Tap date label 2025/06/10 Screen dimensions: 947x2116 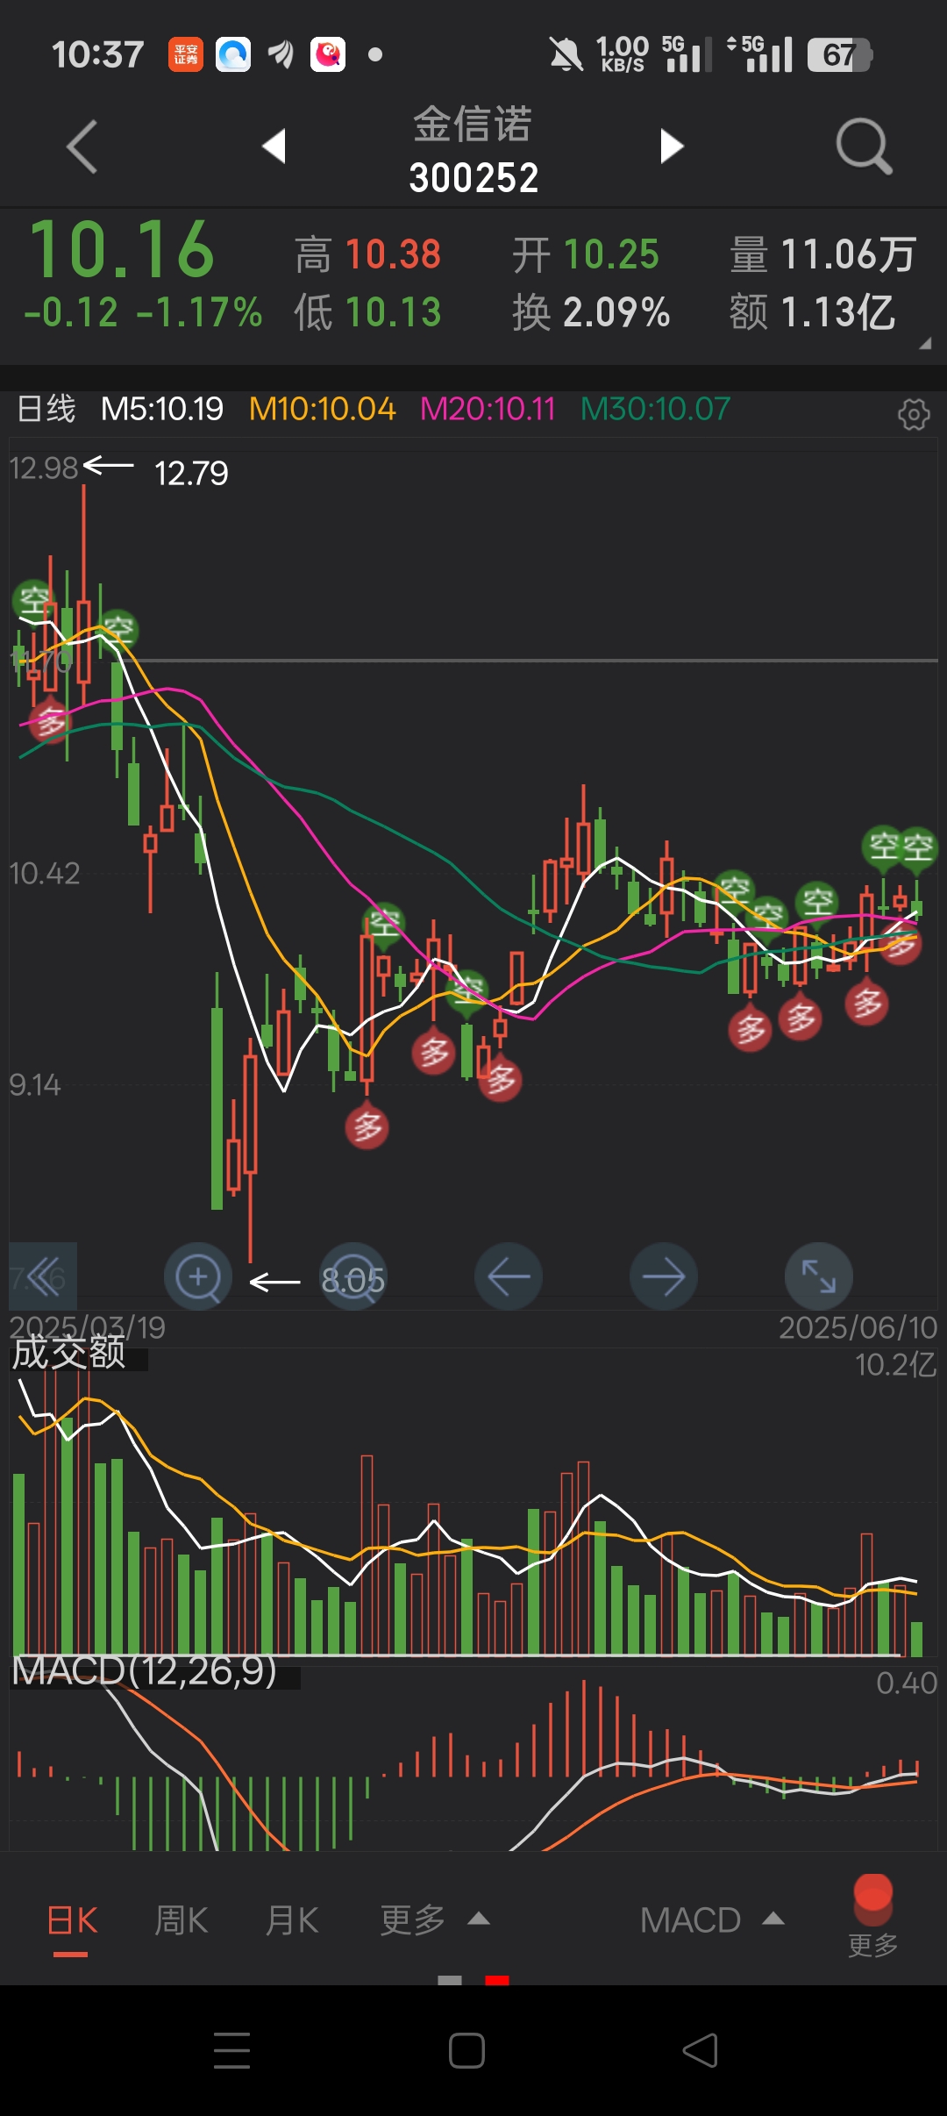(x=858, y=1327)
